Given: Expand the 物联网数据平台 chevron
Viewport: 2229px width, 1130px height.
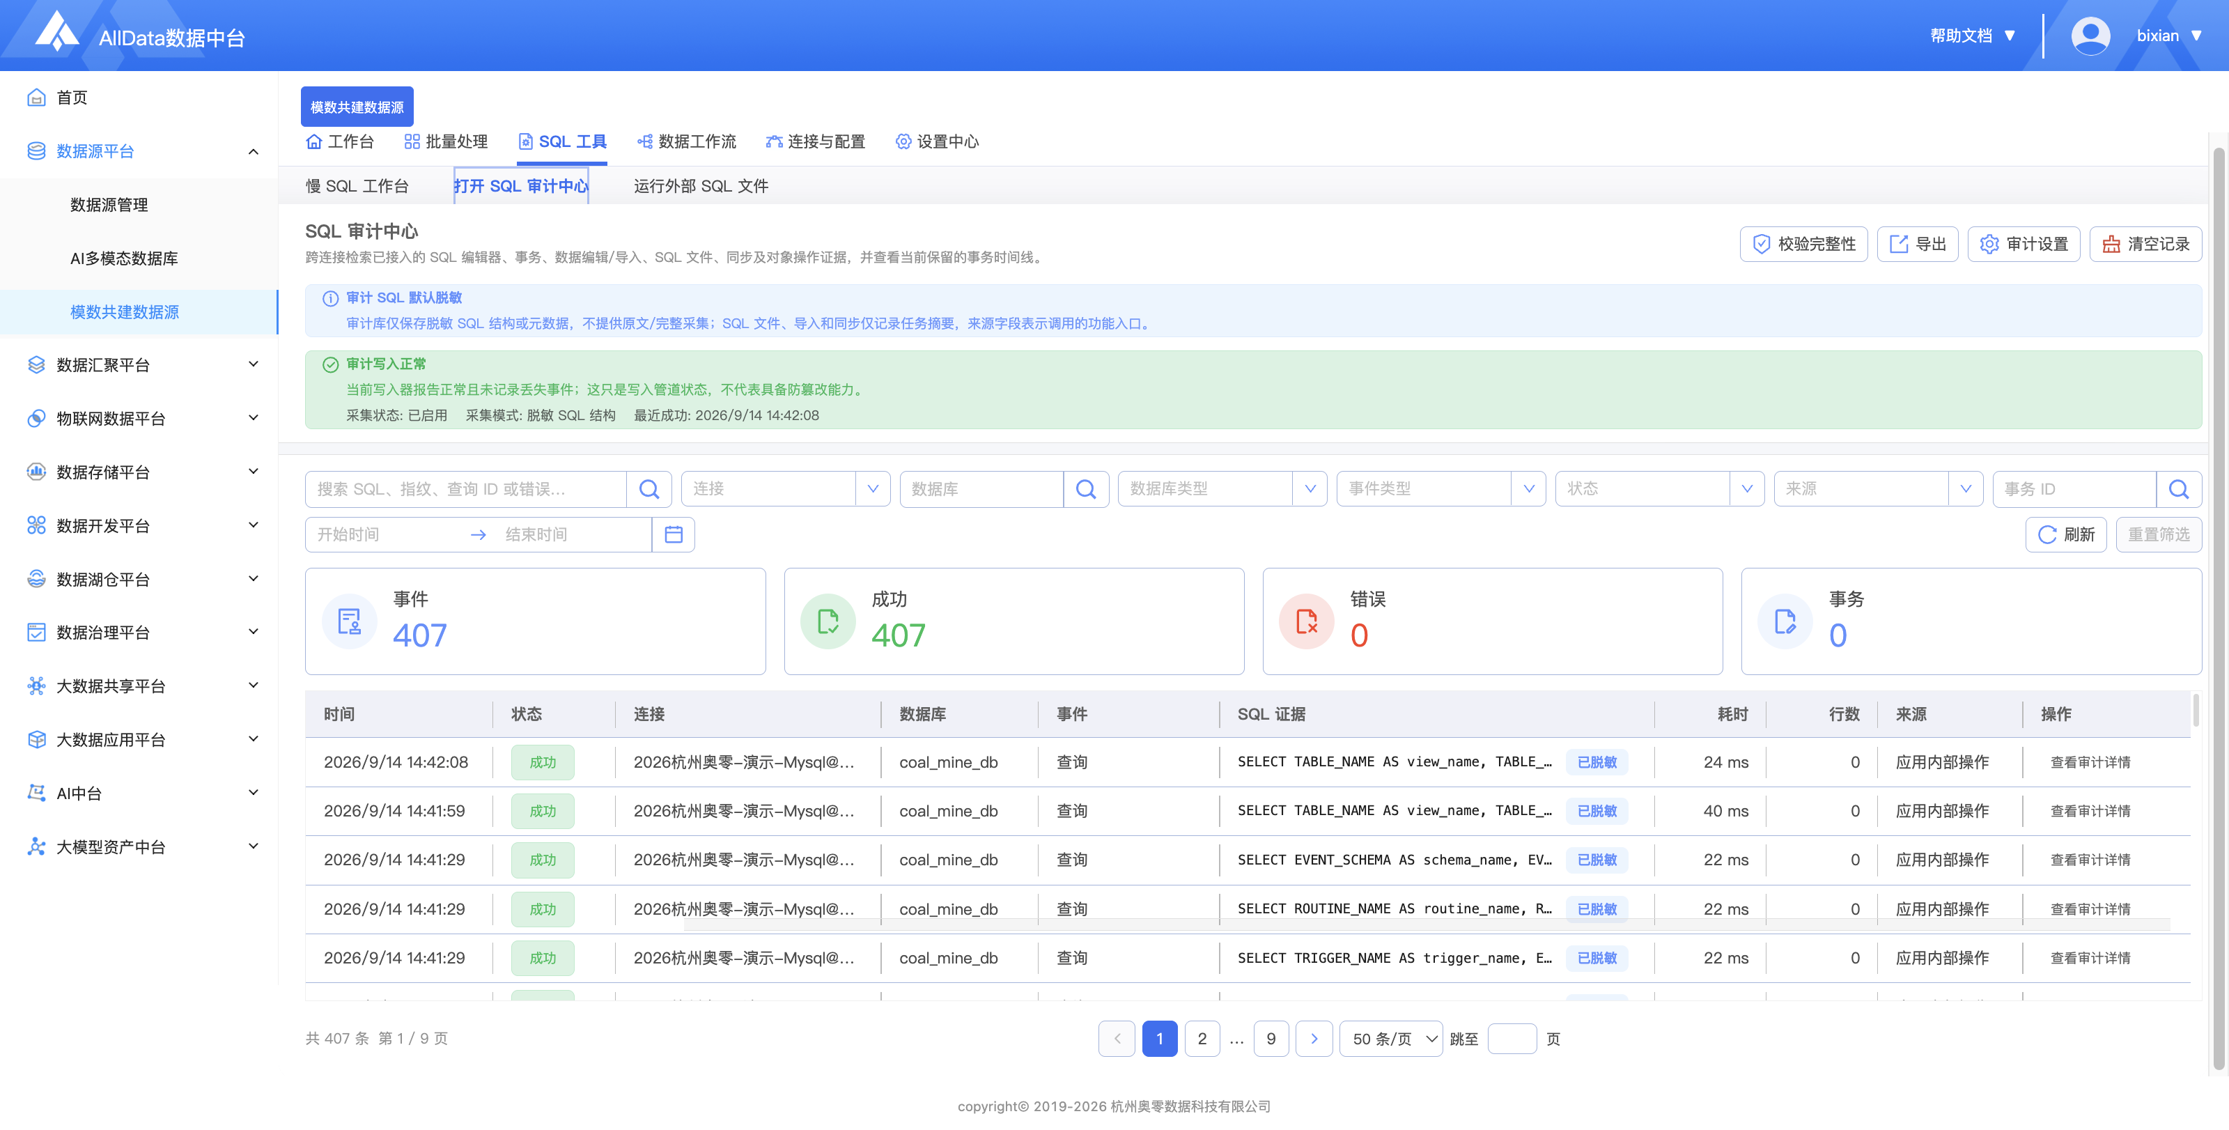Looking at the screenshot, I should (254, 418).
